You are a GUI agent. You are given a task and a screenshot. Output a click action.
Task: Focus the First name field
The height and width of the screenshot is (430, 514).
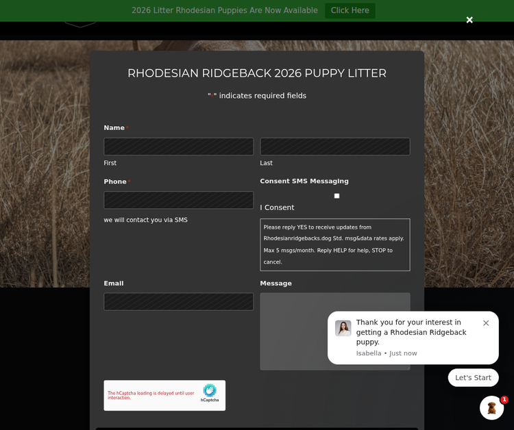coord(178,147)
